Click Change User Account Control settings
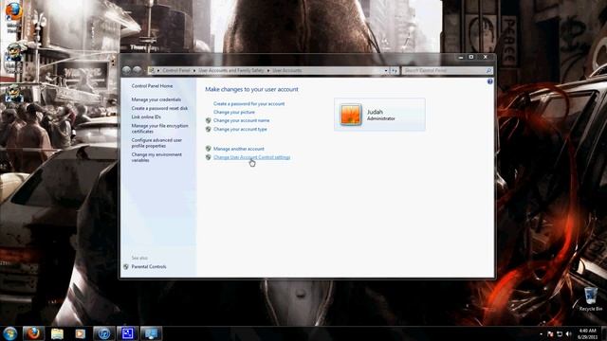 click(x=251, y=157)
